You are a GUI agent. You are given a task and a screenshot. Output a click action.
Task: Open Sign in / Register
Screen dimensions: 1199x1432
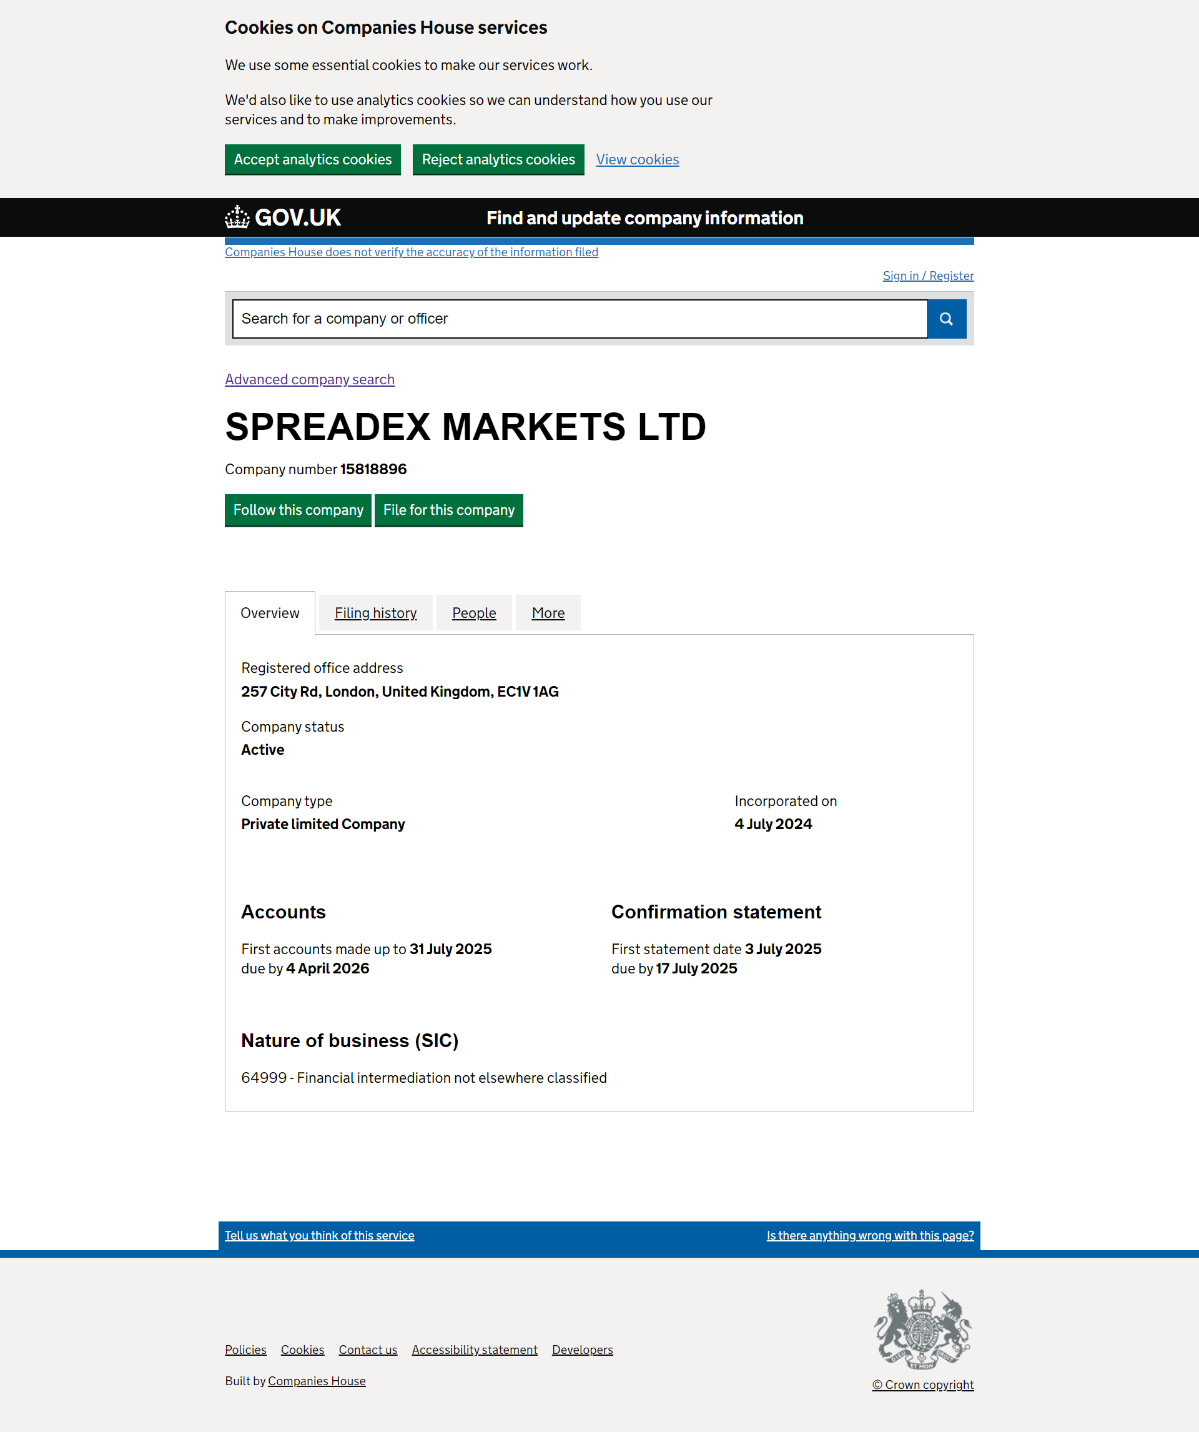pos(928,276)
